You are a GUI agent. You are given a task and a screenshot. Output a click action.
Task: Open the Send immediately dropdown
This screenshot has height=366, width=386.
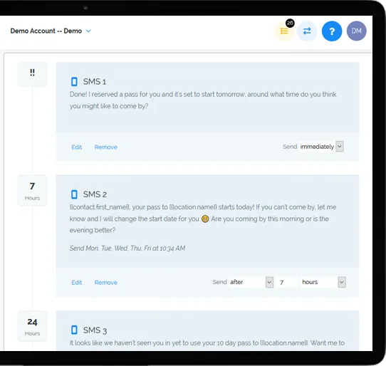point(321,147)
